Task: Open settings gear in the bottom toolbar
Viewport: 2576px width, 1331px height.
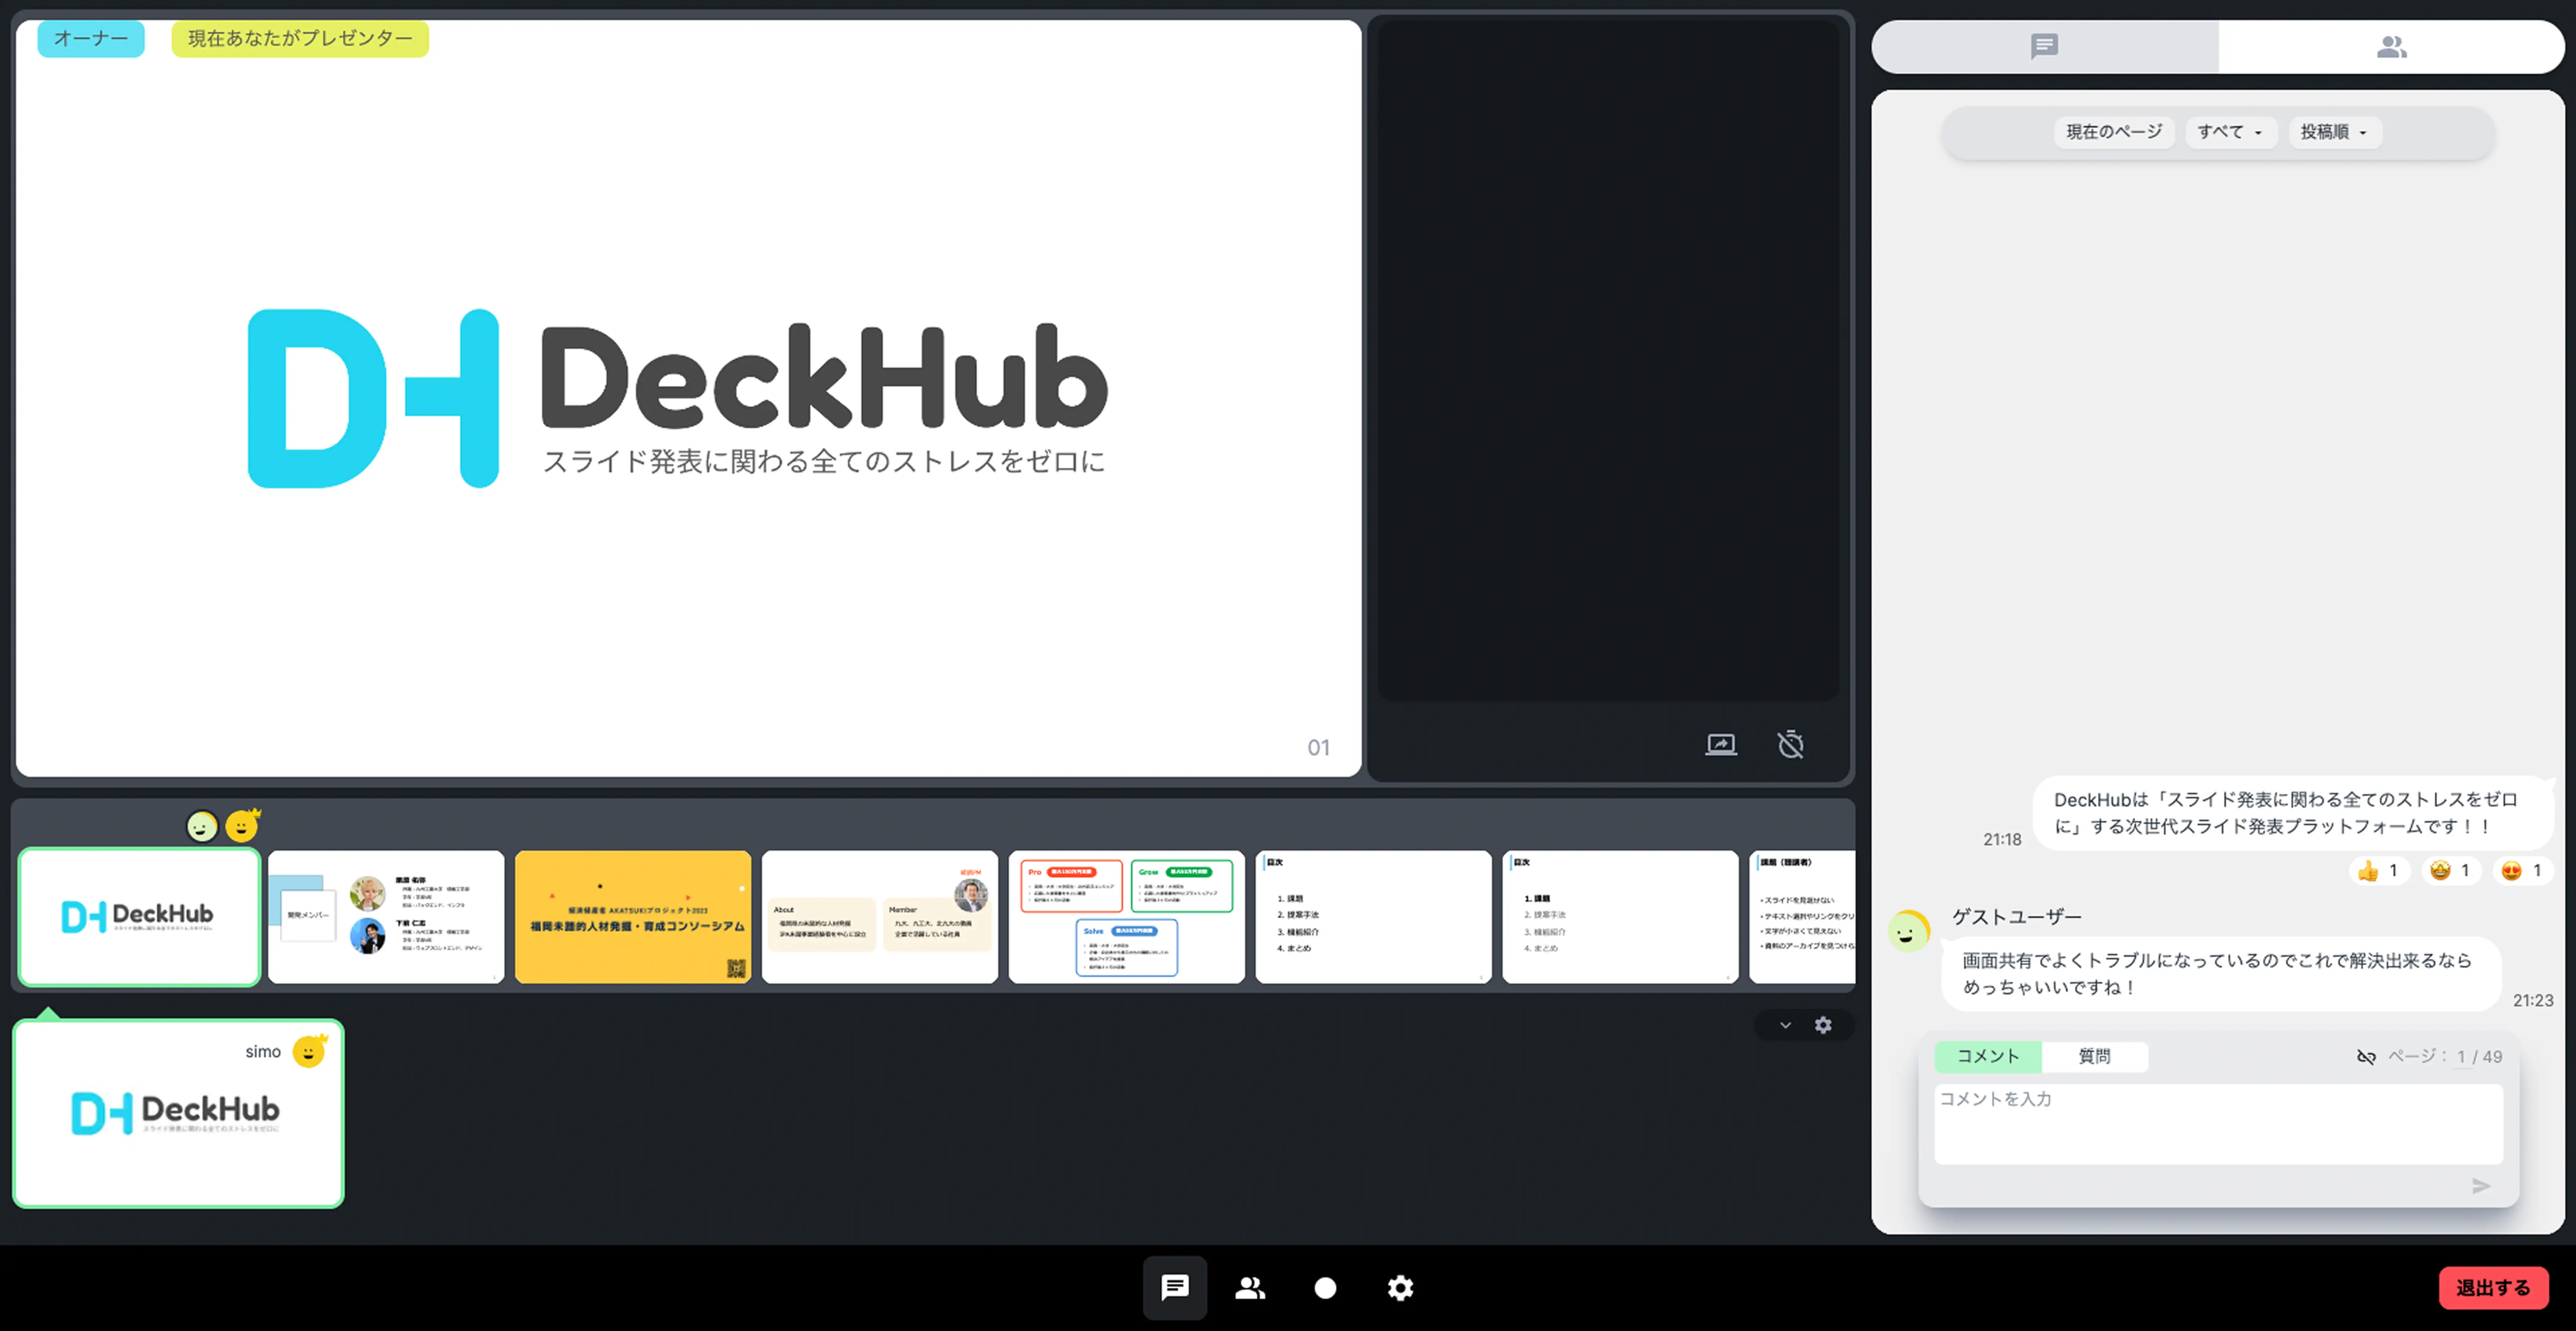Action: (x=1400, y=1287)
